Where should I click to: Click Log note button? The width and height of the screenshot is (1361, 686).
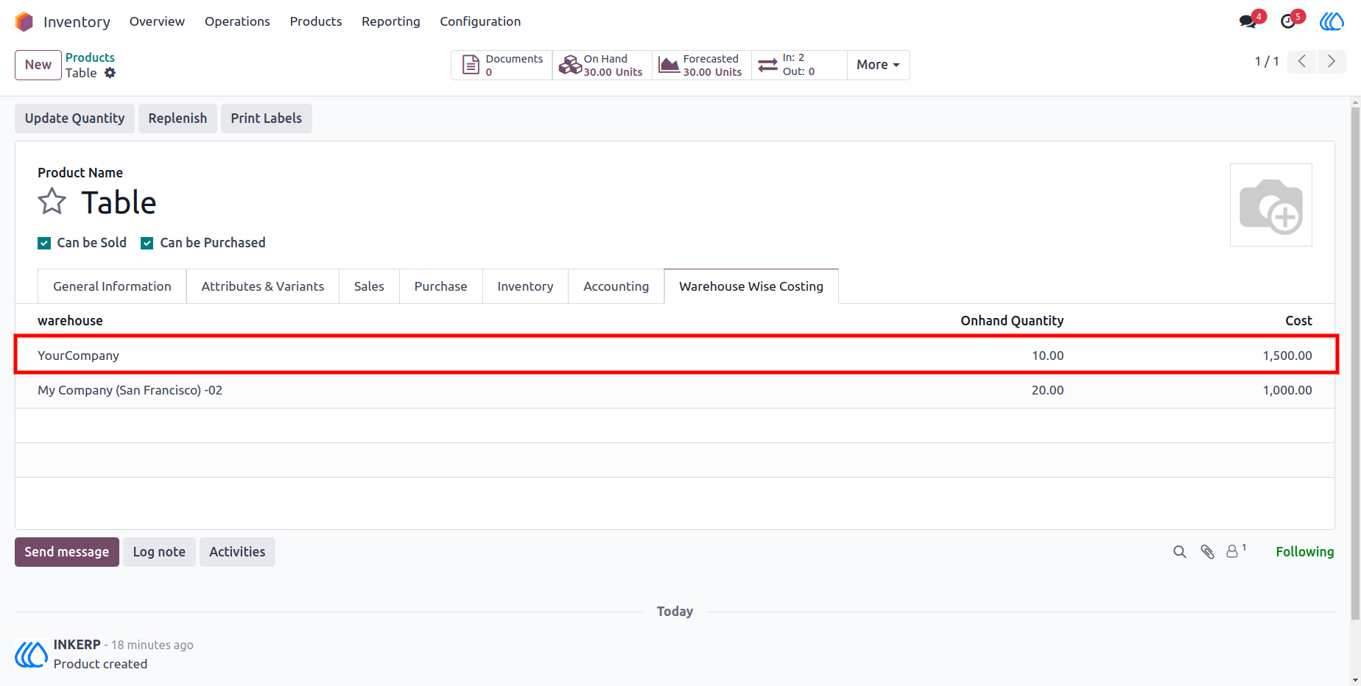159,552
